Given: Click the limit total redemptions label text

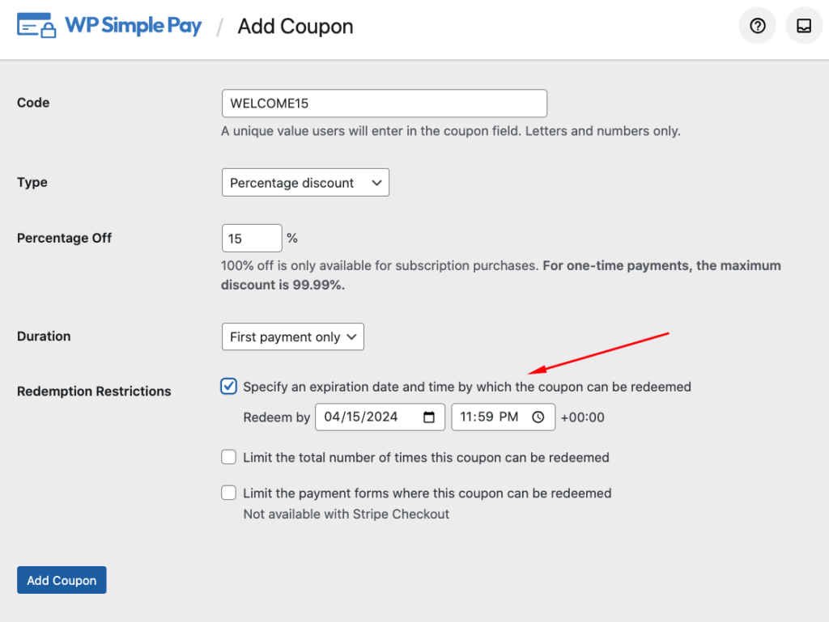Looking at the screenshot, I should click(x=426, y=458).
